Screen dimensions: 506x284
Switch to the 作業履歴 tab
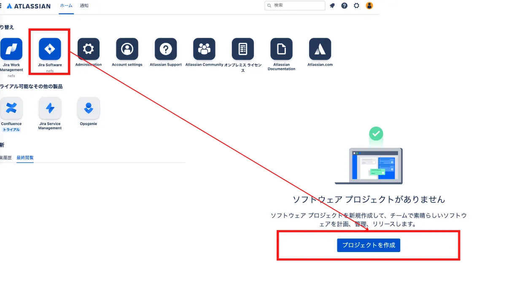5,157
